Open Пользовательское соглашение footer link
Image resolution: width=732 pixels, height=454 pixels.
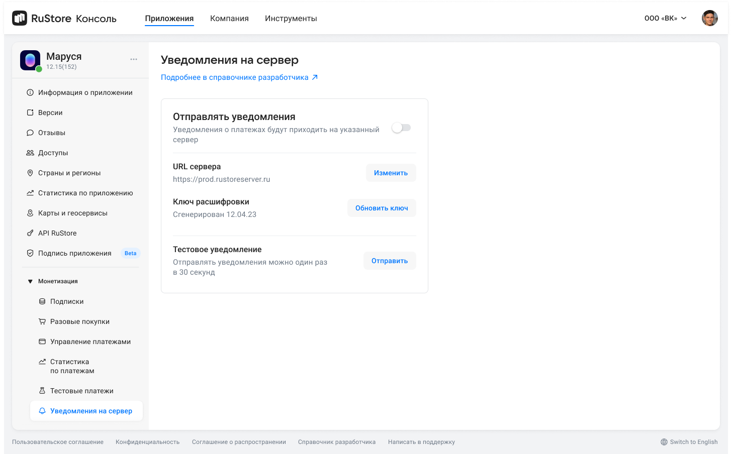58,442
